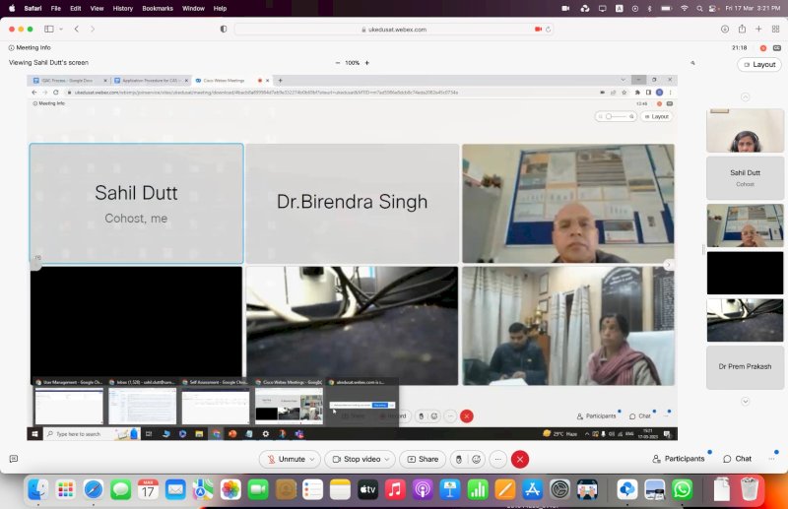Open Launchpad from the Dock
Image resolution: width=788 pixels, height=509 pixels.
66,489
